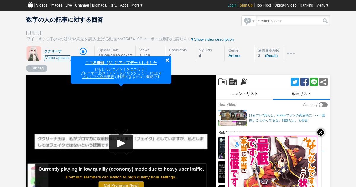Click the Login link

232,5
